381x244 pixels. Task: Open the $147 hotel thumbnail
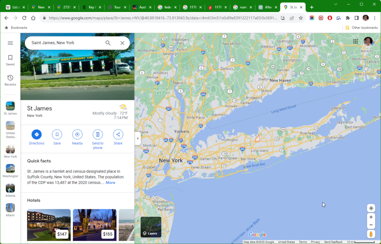tap(49, 225)
